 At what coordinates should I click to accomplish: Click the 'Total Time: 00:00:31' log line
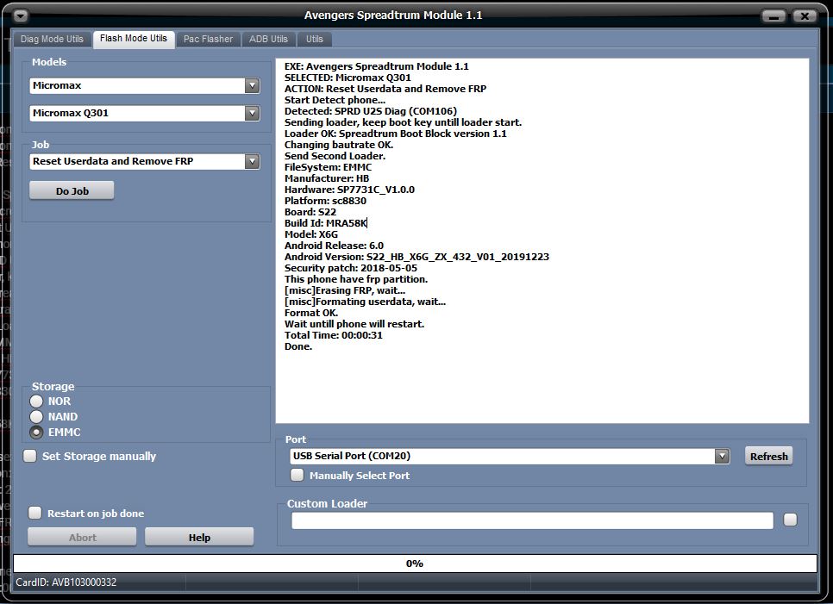click(334, 335)
